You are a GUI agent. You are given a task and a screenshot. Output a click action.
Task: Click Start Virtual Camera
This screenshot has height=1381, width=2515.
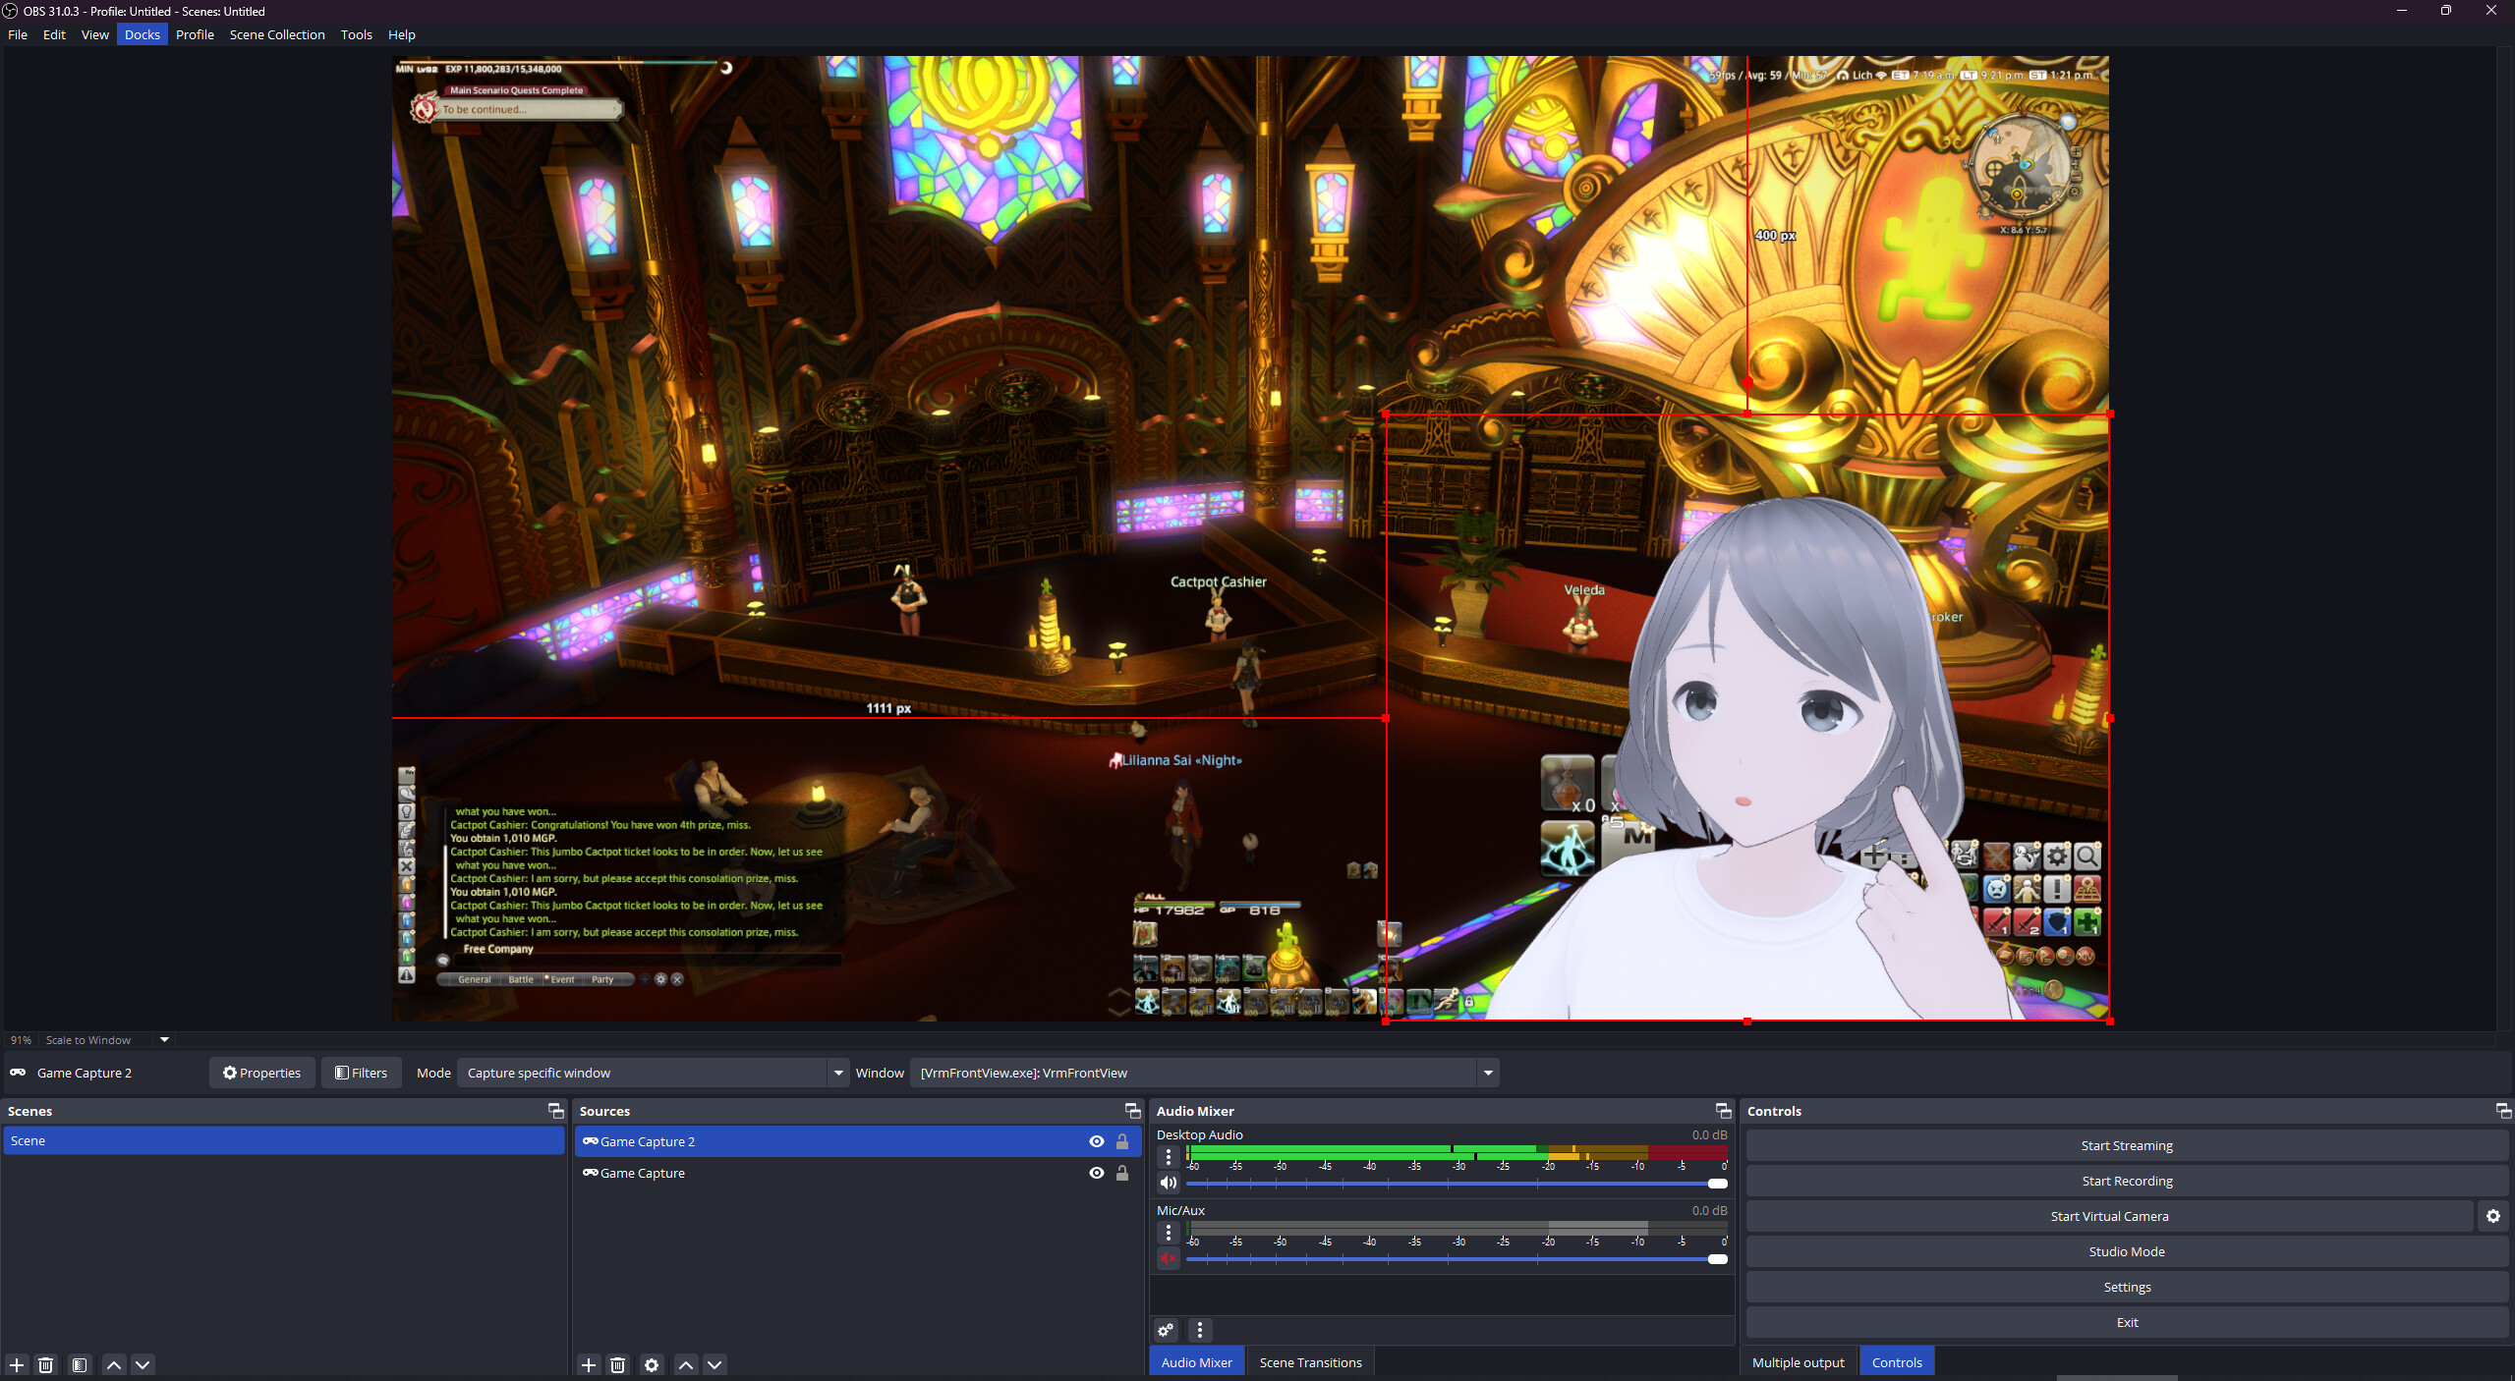point(2107,1215)
